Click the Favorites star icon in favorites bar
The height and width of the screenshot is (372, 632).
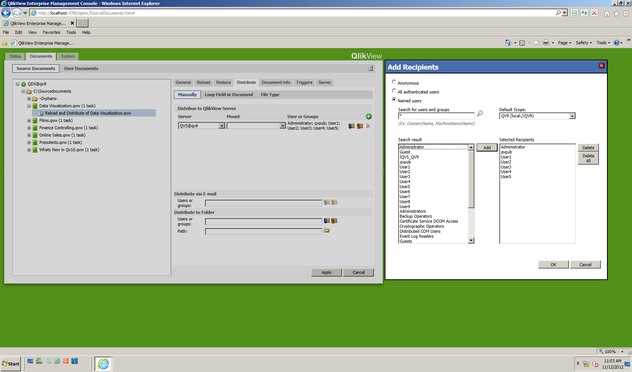click(5, 43)
